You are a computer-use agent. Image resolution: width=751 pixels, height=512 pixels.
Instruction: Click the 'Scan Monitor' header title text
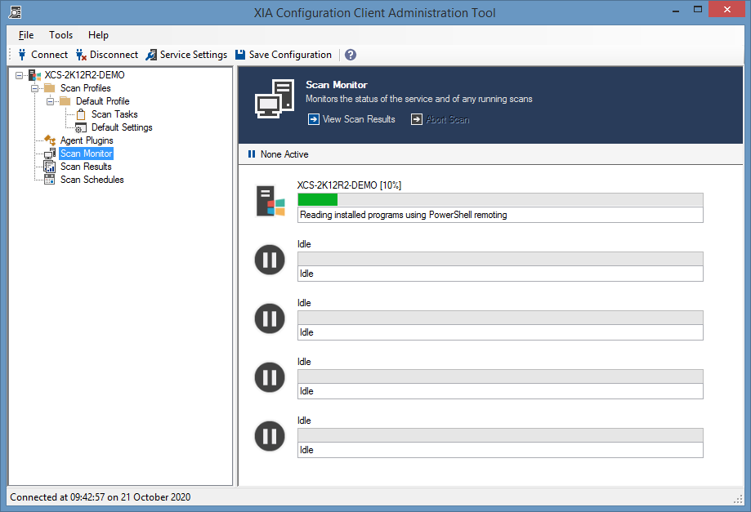click(x=337, y=85)
